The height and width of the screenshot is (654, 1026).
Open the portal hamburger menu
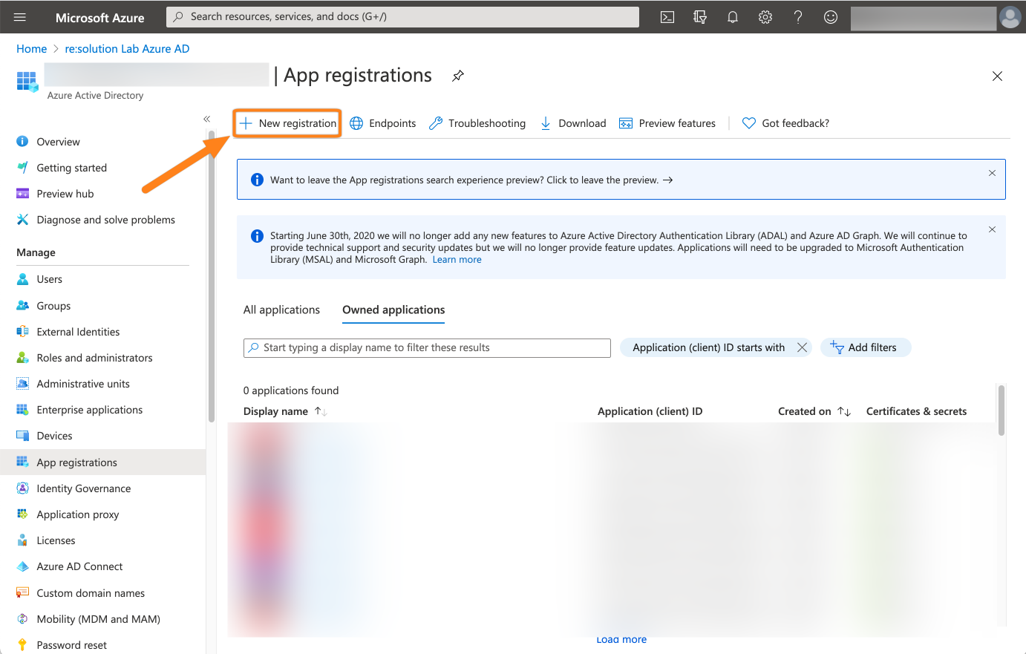point(20,17)
